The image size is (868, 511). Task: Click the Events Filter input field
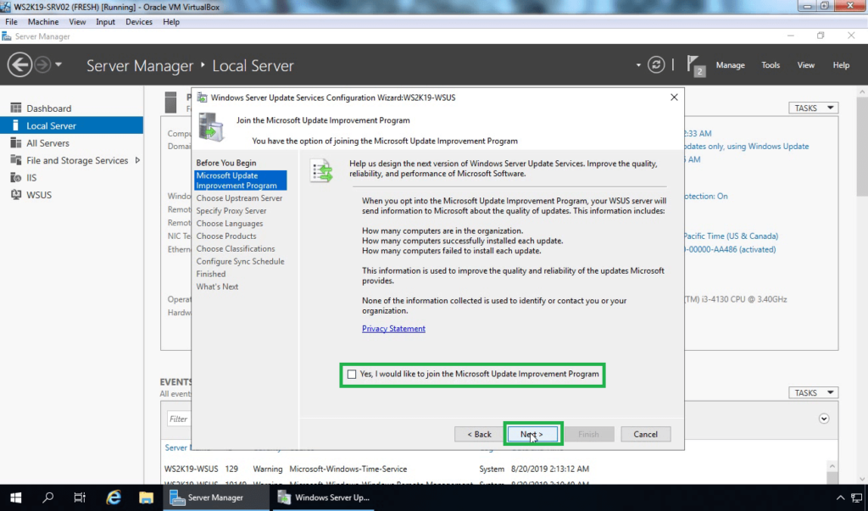click(x=178, y=419)
